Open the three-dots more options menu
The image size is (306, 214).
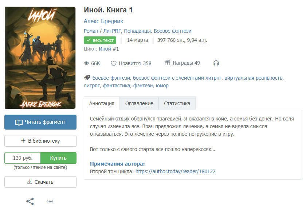click(x=50, y=202)
